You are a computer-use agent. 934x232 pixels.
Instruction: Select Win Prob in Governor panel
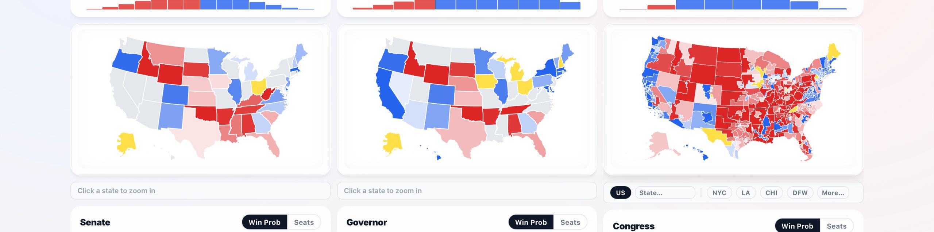(531, 222)
